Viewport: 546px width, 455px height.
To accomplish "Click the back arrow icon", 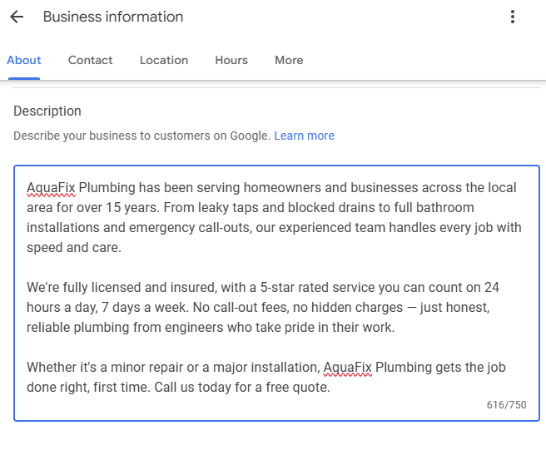I will pos(17,17).
